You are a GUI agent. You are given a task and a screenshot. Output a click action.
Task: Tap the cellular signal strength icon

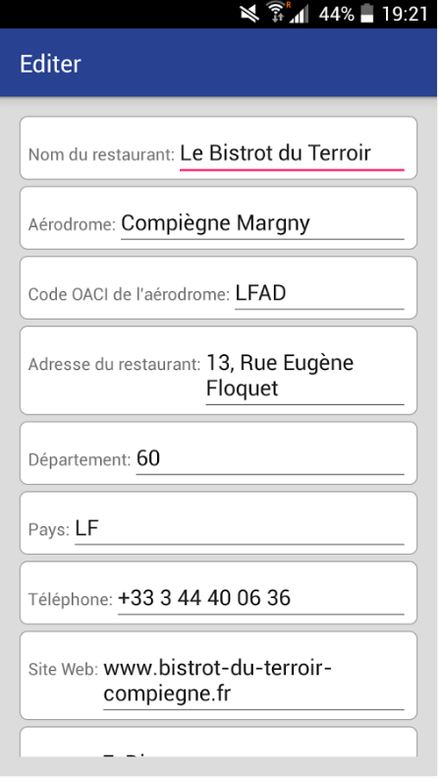tap(300, 14)
